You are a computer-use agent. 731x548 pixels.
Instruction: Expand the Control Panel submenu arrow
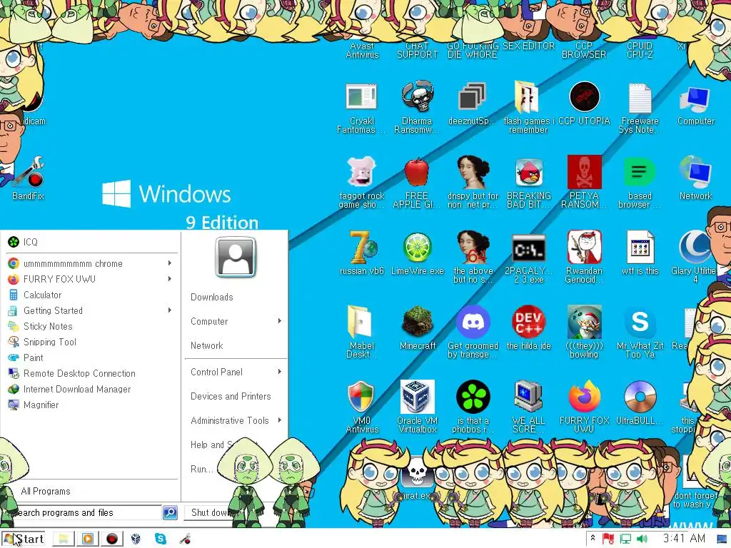click(280, 371)
